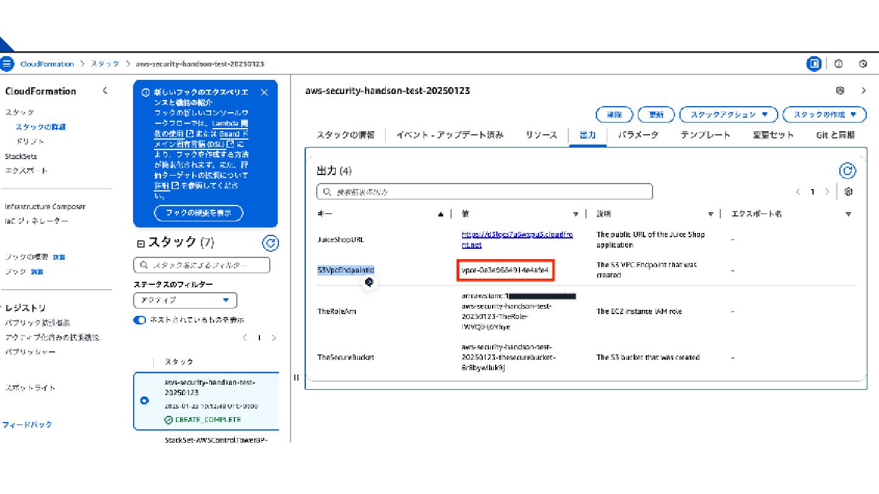Refresh the stacks list

(x=270, y=243)
